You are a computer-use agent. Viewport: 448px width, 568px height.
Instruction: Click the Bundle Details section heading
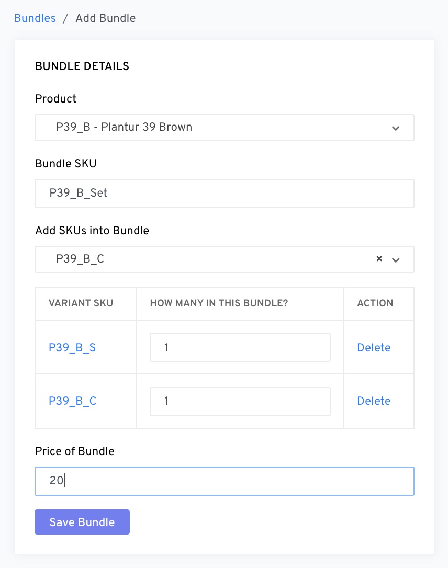pos(82,66)
